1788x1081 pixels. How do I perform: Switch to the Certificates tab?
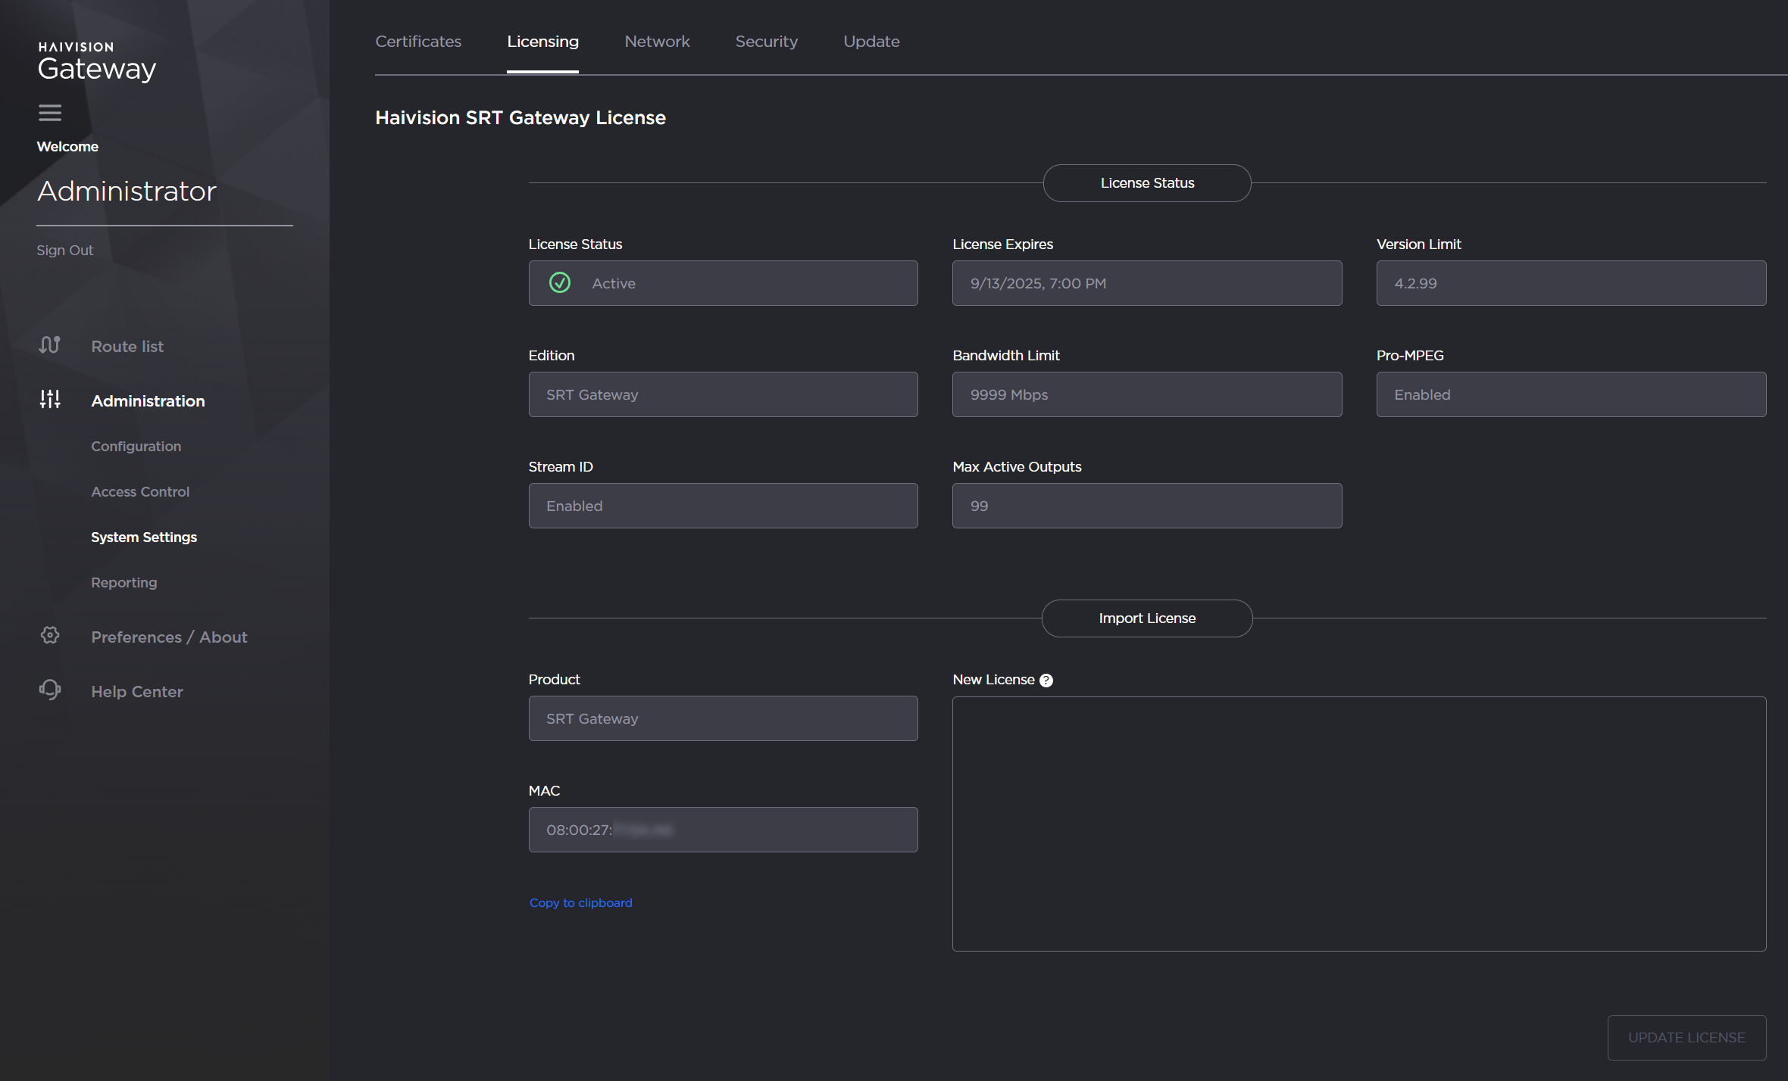(418, 41)
